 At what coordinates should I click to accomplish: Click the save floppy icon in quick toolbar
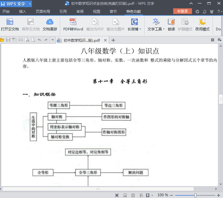[x=8, y=40]
